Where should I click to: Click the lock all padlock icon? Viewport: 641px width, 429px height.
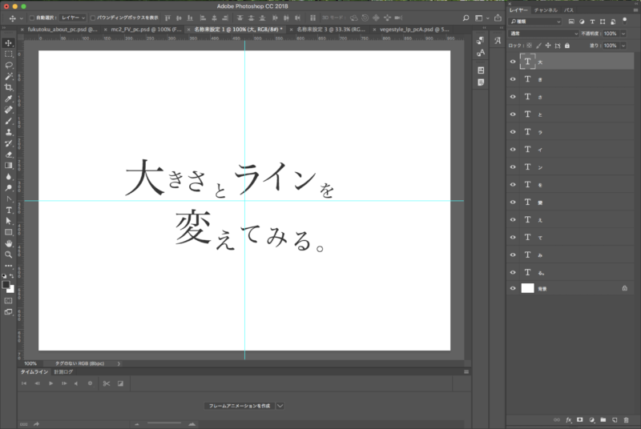(567, 46)
